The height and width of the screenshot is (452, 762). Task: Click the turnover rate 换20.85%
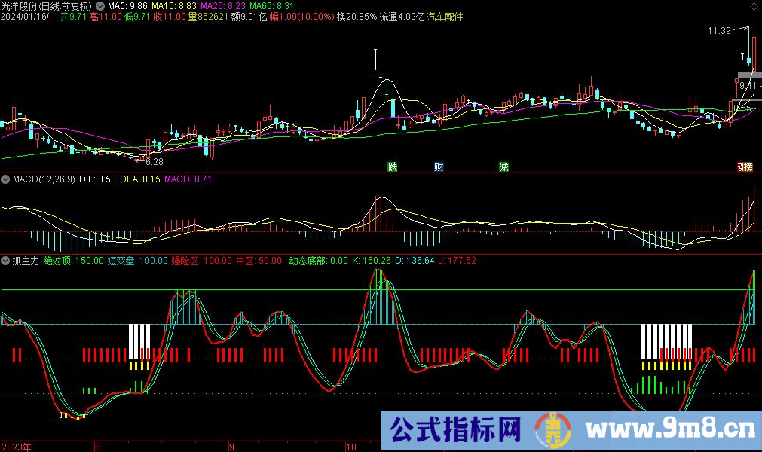[x=357, y=17]
